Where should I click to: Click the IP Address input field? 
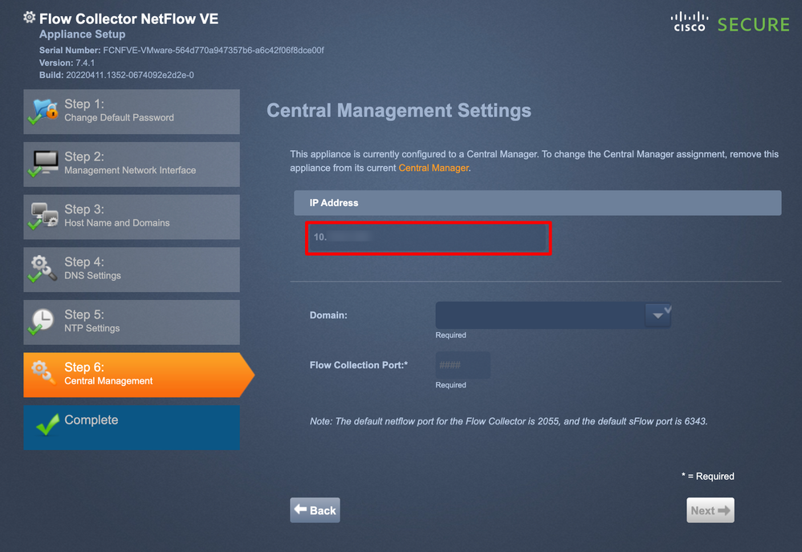[428, 237]
